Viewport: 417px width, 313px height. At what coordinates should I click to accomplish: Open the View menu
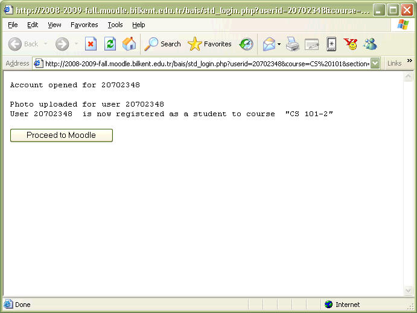[x=54, y=25]
